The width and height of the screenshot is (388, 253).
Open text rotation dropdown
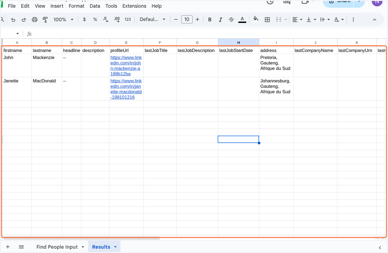[339, 20]
